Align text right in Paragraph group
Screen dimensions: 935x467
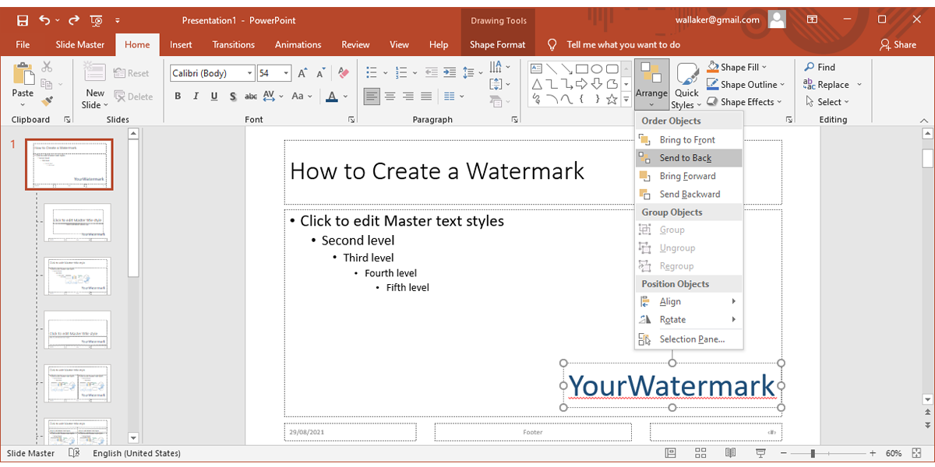(x=407, y=97)
